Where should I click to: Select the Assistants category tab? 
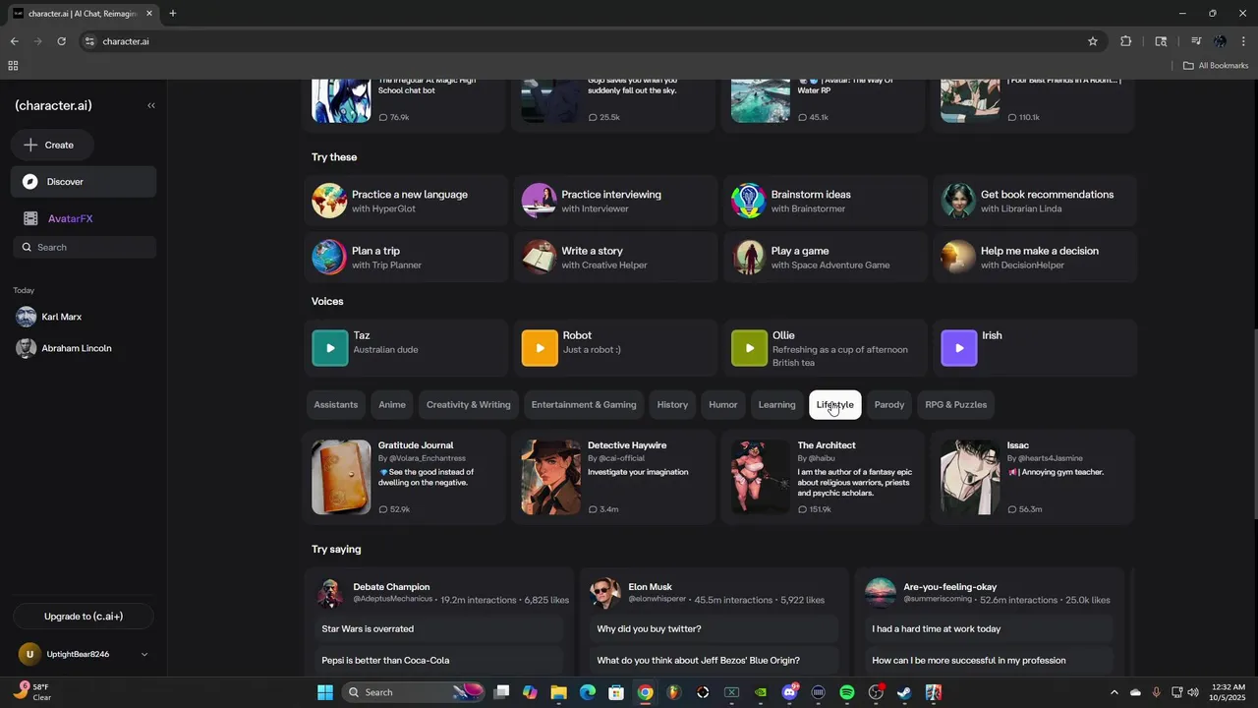coord(336,404)
